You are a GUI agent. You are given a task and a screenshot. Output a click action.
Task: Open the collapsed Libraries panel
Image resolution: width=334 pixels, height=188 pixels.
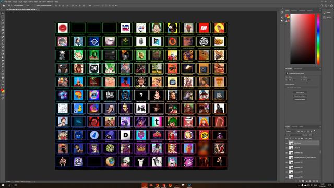328,18
